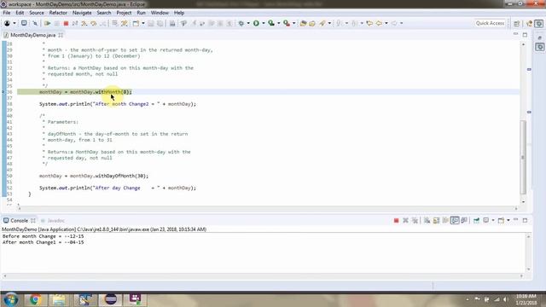Click the Terminate red square in the Console toolbar
Viewport: 546px width, 307px height.
click(x=396, y=220)
